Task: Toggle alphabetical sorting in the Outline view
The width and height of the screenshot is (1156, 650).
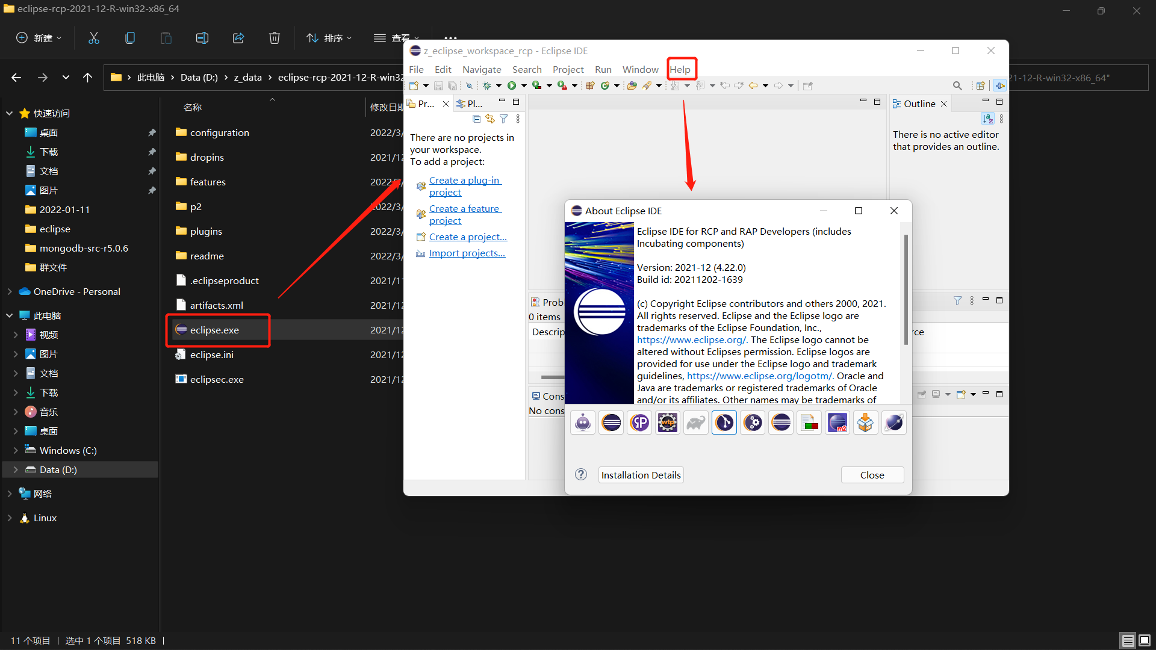Action: (x=988, y=119)
